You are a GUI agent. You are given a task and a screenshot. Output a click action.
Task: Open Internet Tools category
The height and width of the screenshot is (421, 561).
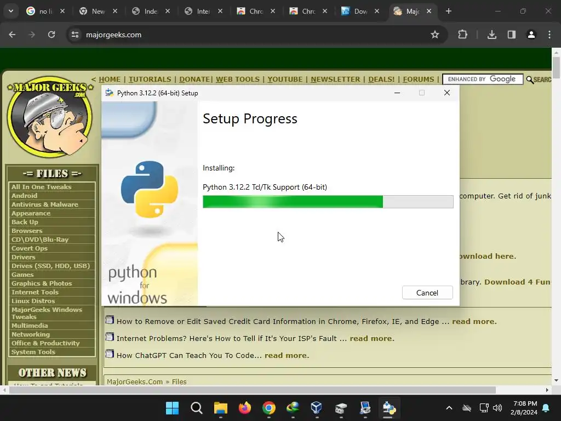[35, 292]
